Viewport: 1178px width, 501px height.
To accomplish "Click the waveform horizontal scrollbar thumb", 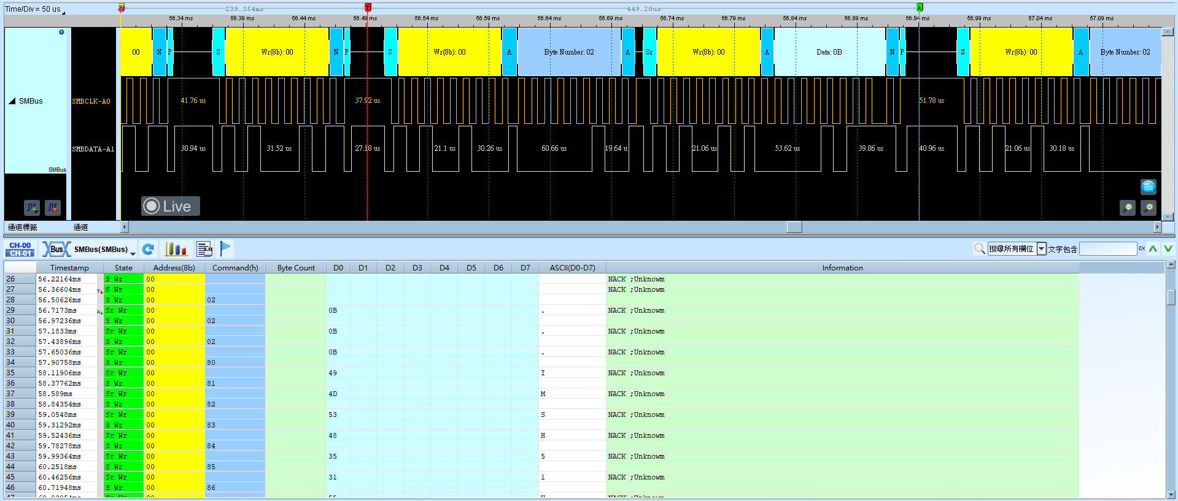I will [x=794, y=227].
